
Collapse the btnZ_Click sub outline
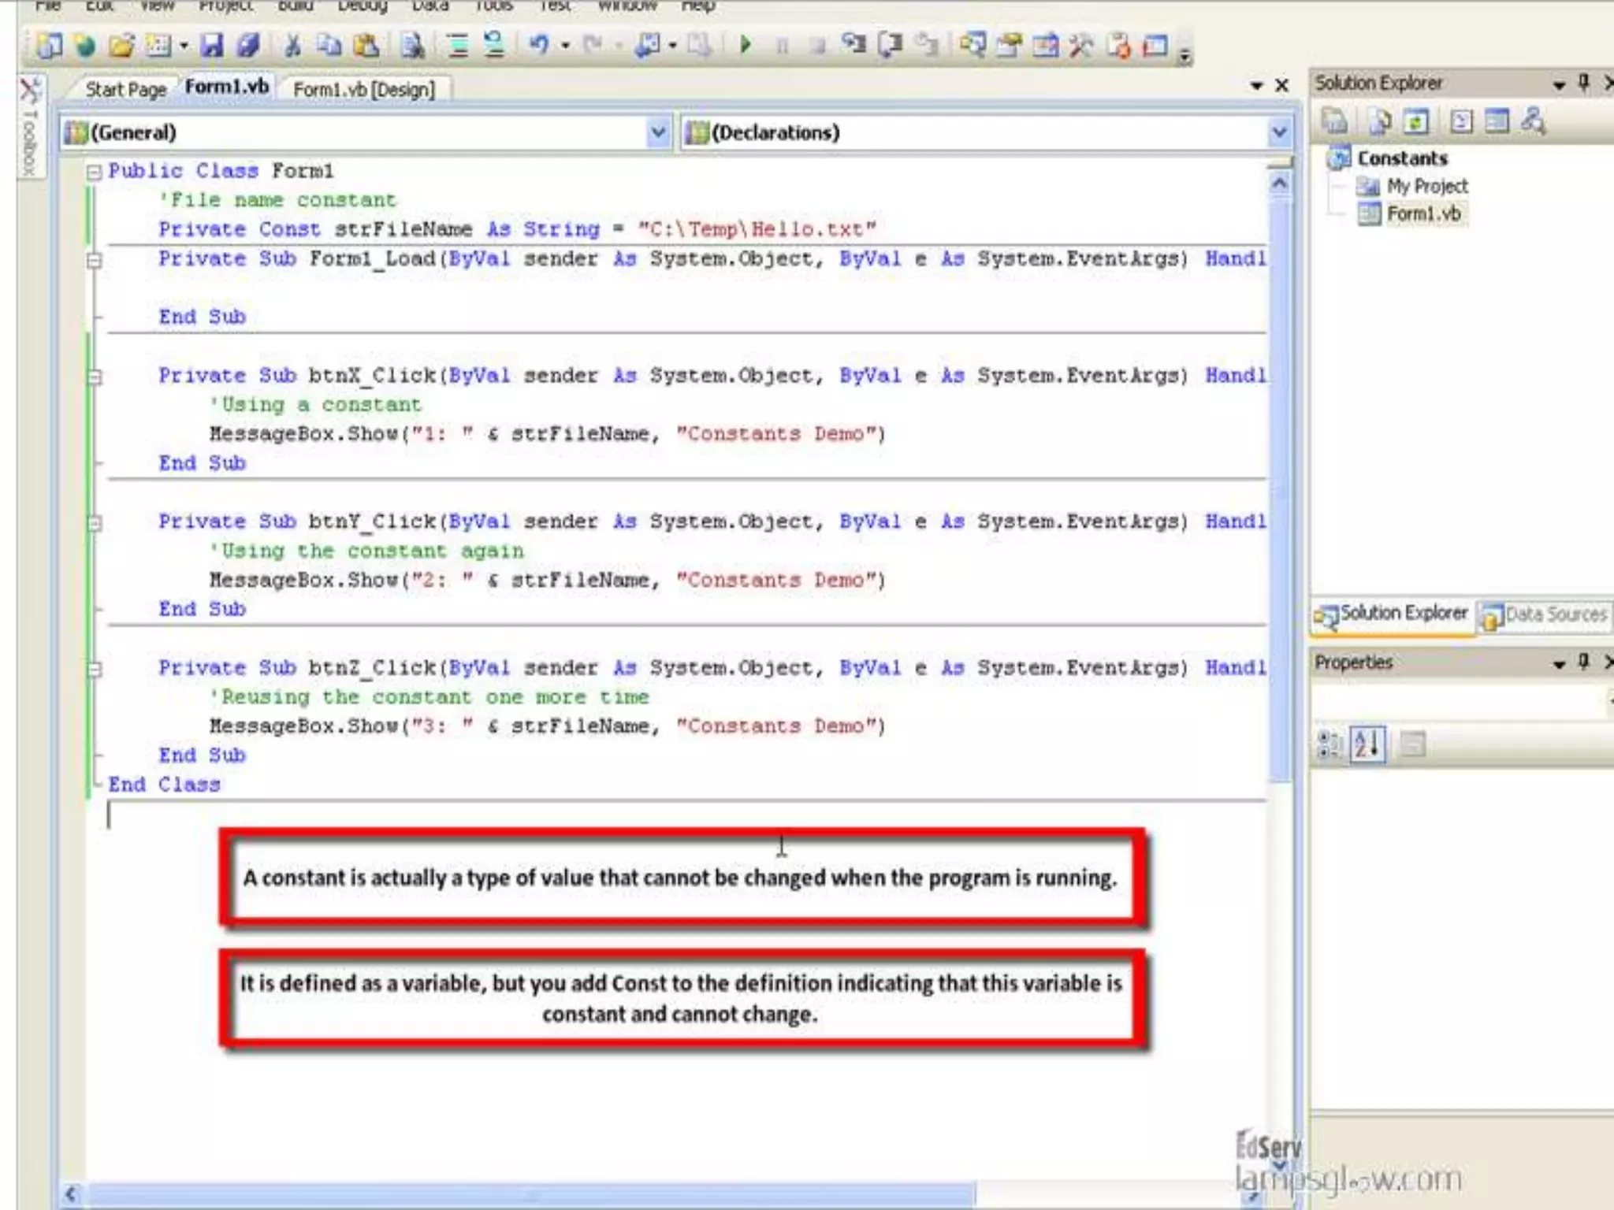[94, 670]
